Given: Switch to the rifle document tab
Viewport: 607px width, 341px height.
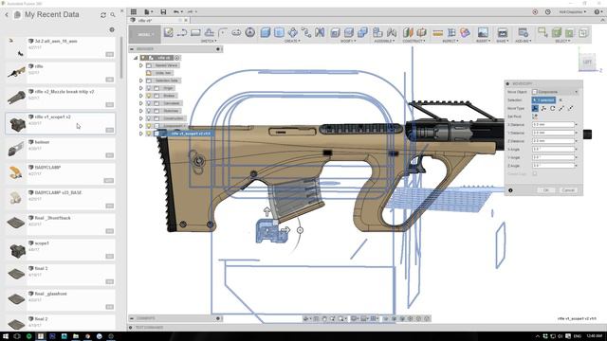Looking at the screenshot, I should click(158, 20).
